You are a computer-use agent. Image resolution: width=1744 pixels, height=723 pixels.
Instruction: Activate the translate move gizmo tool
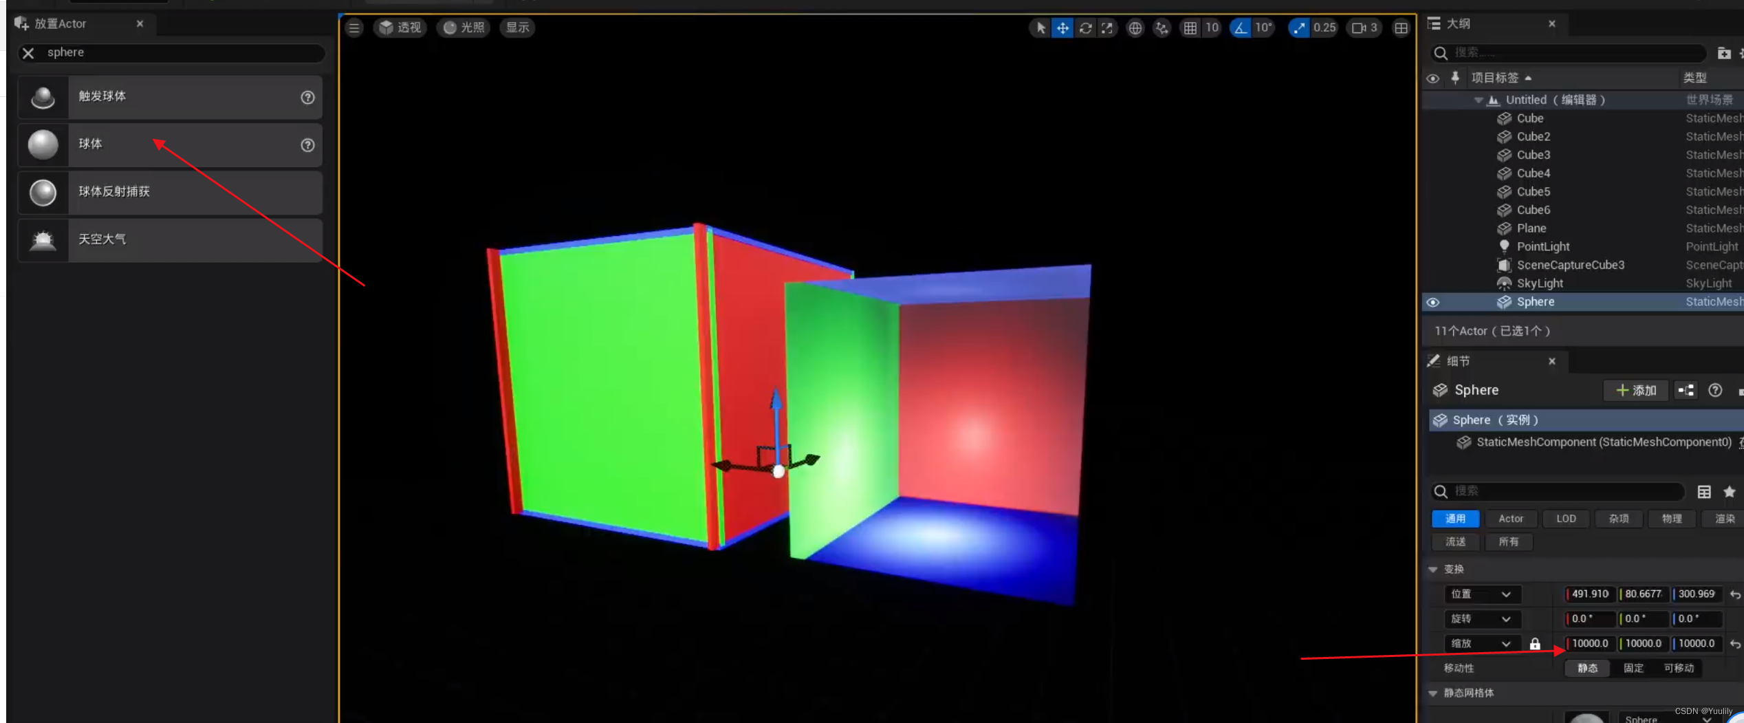click(x=1062, y=28)
